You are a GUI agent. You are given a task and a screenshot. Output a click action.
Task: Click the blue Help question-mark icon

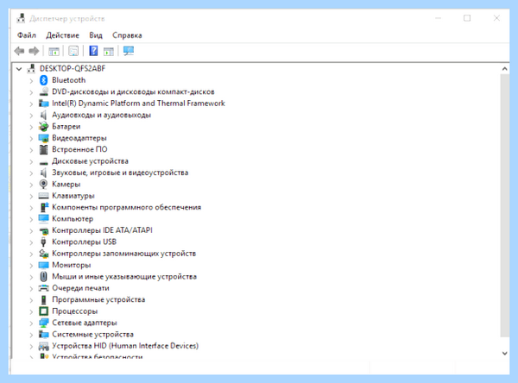93,51
